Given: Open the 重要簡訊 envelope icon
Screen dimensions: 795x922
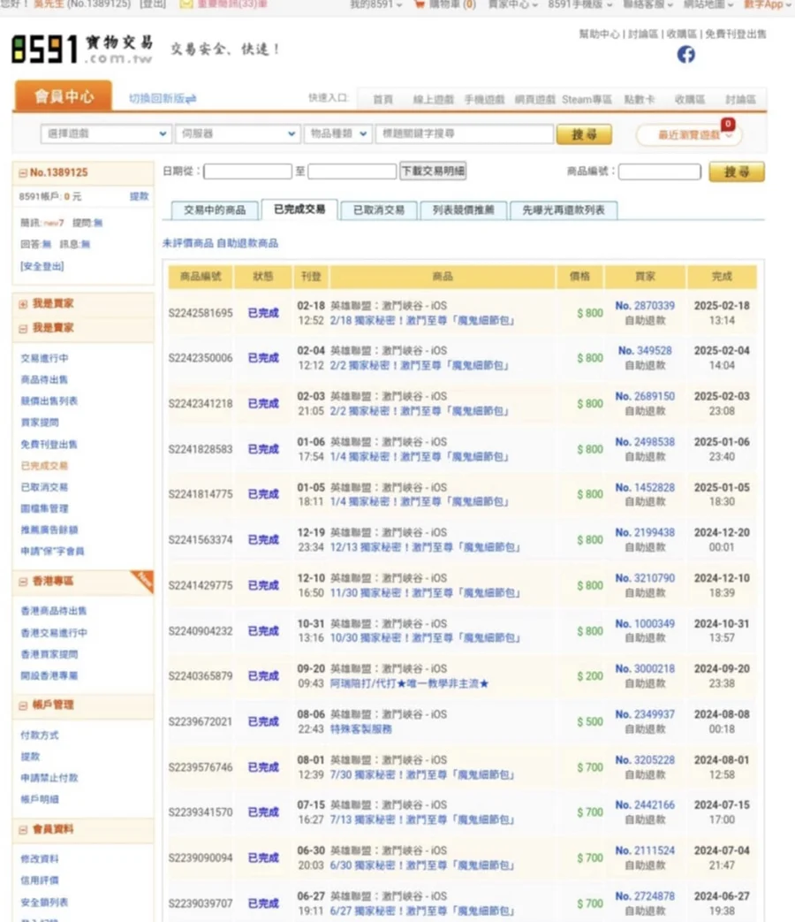Looking at the screenshot, I should pyautogui.click(x=185, y=4).
